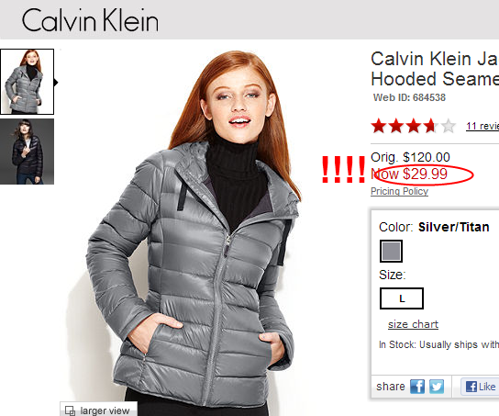
Task: Click the half-filled fourth rating star
Action: click(x=431, y=126)
